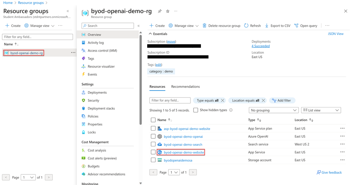The height and width of the screenshot is (185, 351).
Task: Collapse the resource menu with double chevron
Action: coord(138,26)
